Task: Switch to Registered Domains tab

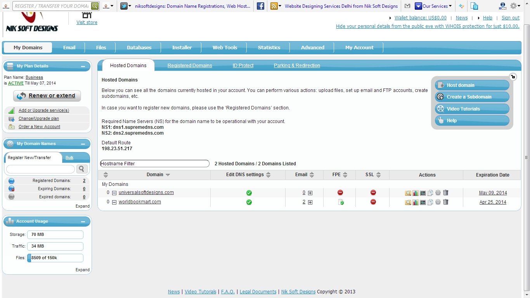Action: click(190, 66)
